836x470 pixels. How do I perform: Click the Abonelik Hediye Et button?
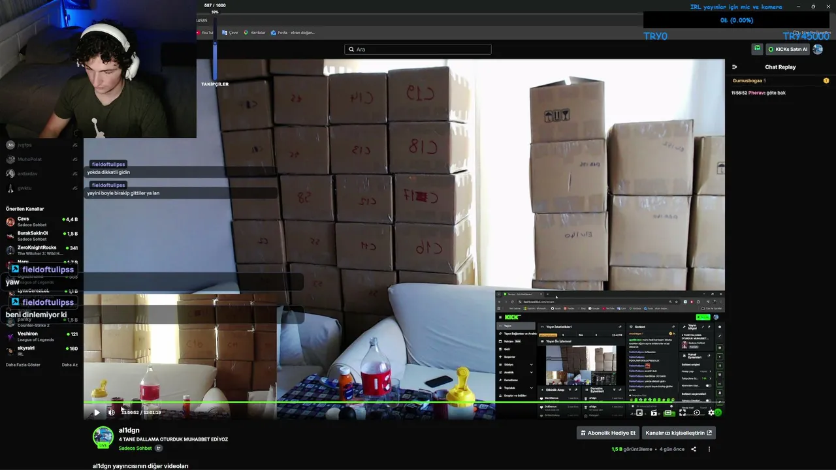click(608, 433)
